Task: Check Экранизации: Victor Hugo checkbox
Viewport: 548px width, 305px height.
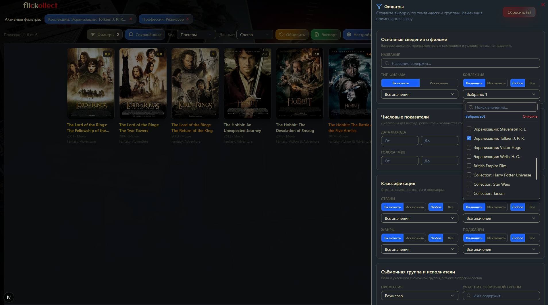Action: click(x=469, y=147)
